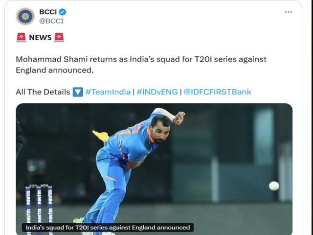Click the Paytm-branded stumps in the photo
The height and width of the screenshot is (235, 313).
click(39, 209)
